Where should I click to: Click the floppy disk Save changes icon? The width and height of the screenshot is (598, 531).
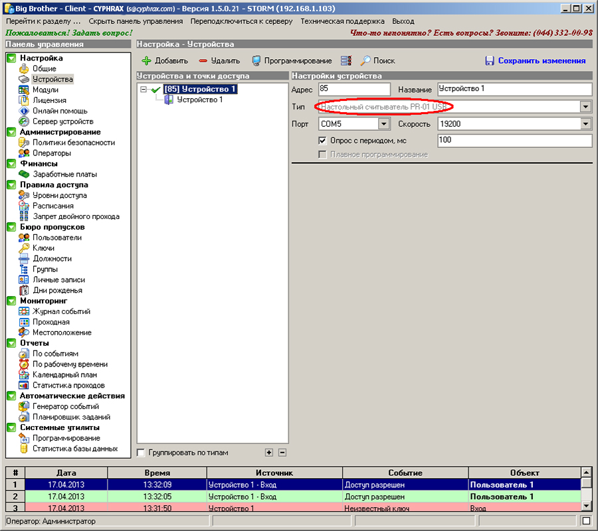click(x=490, y=60)
